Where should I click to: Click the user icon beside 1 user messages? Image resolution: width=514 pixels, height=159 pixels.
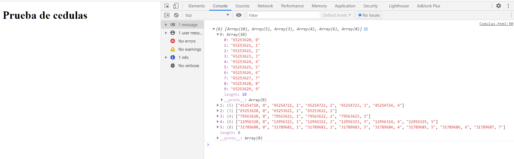pyautogui.click(x=173, y=33)
